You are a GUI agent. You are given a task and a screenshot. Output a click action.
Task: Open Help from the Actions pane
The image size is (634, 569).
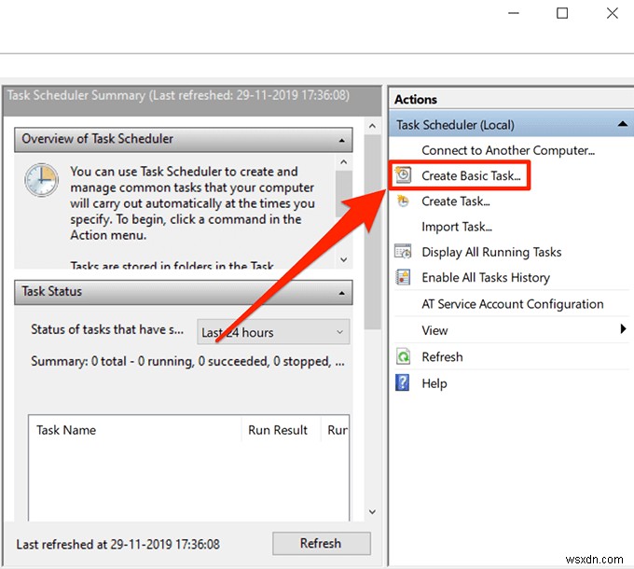tap(434, 383)
